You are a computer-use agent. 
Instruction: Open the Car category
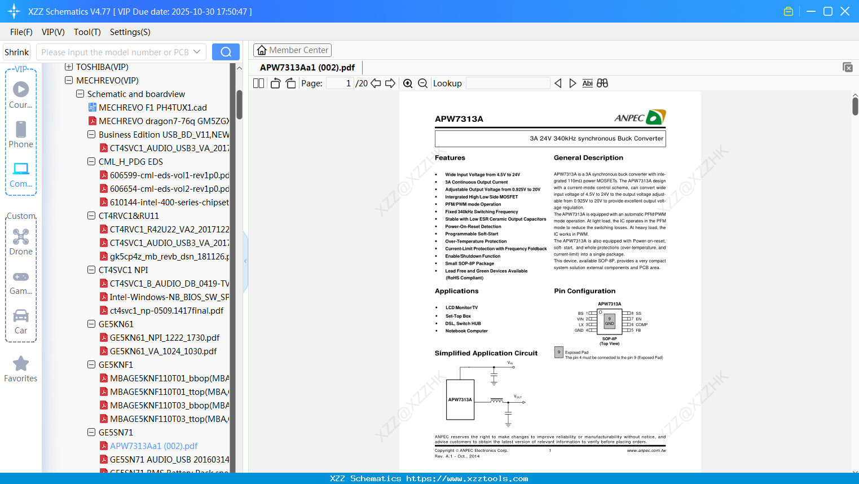(x=21, y=321)
